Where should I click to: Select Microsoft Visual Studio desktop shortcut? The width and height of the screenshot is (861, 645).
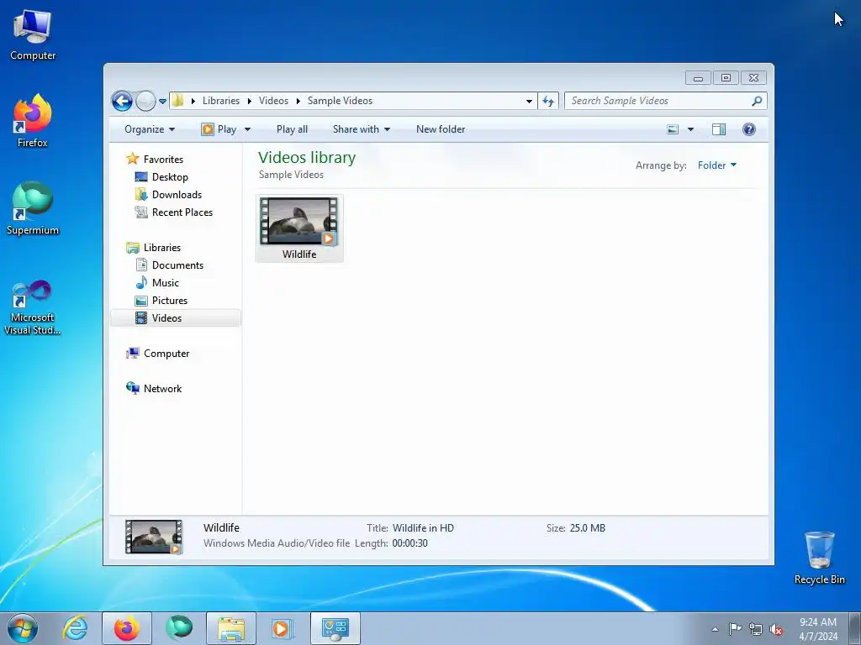click(x=33, y=307)
